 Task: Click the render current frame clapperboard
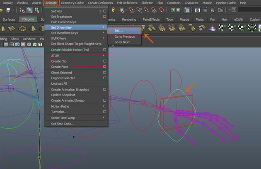[x=205, y=10]
